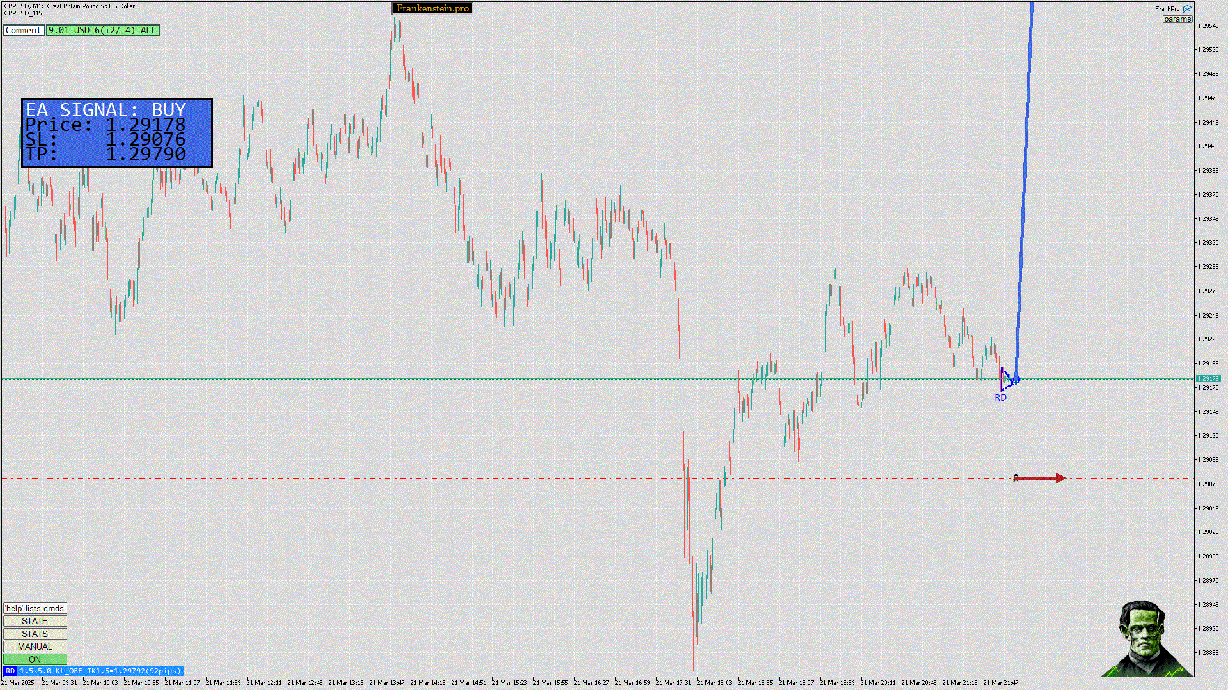The height and width of the screenshot is (690, 1228).
Task: Open the params button
Action: [1177, 19]
